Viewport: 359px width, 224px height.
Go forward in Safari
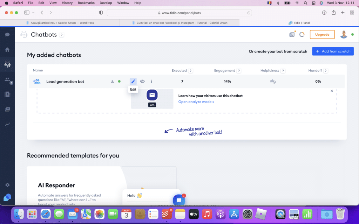tap(50, 13)
